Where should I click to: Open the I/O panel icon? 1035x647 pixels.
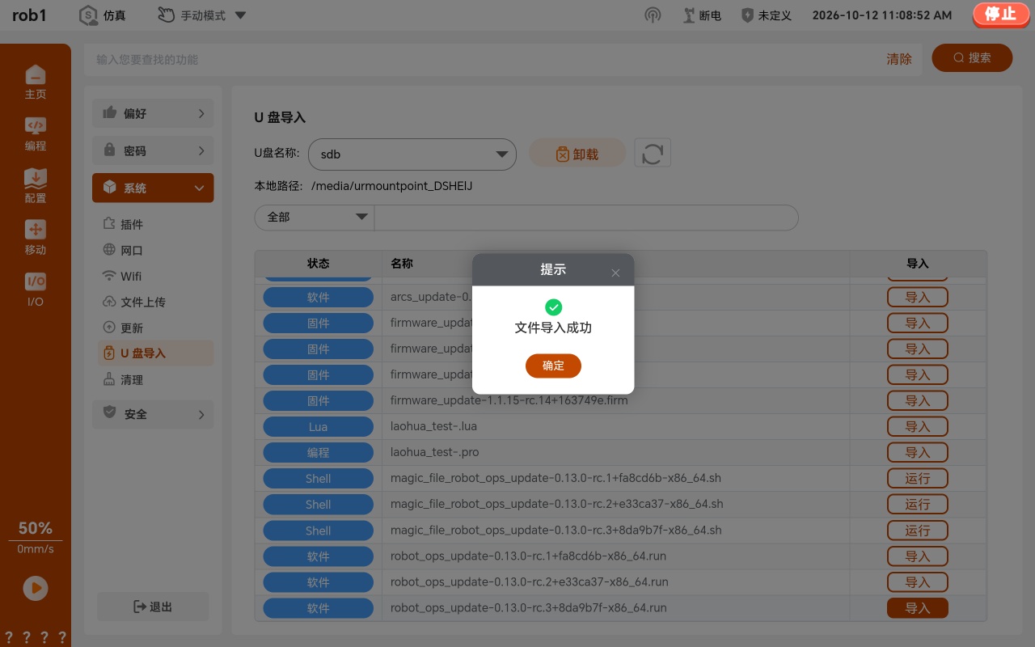pyautogui.click(x=36, y=289)
